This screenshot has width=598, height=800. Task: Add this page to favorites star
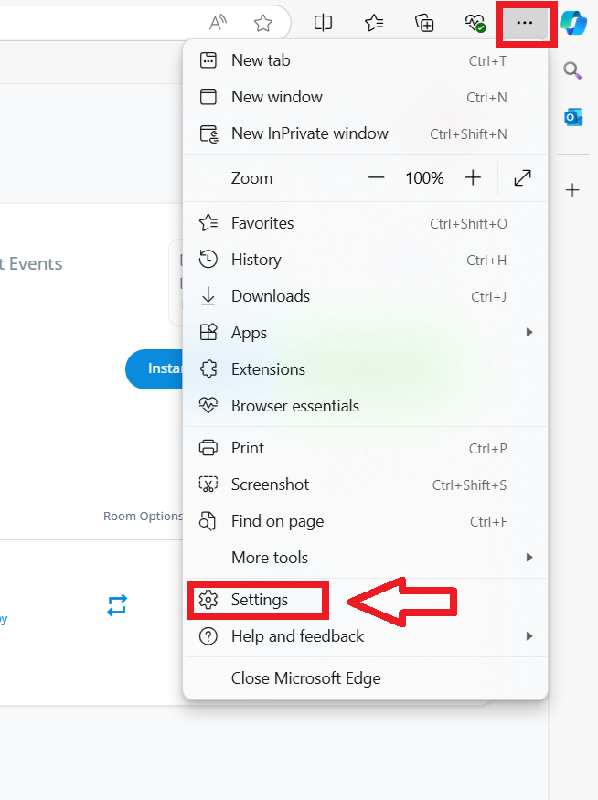click(x=263, y=23)
